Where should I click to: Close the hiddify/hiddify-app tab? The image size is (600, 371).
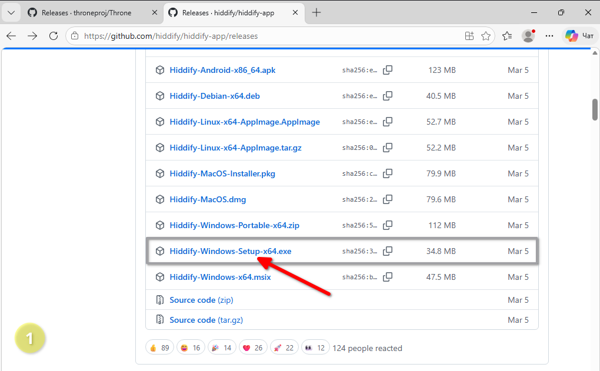(295, 12)
